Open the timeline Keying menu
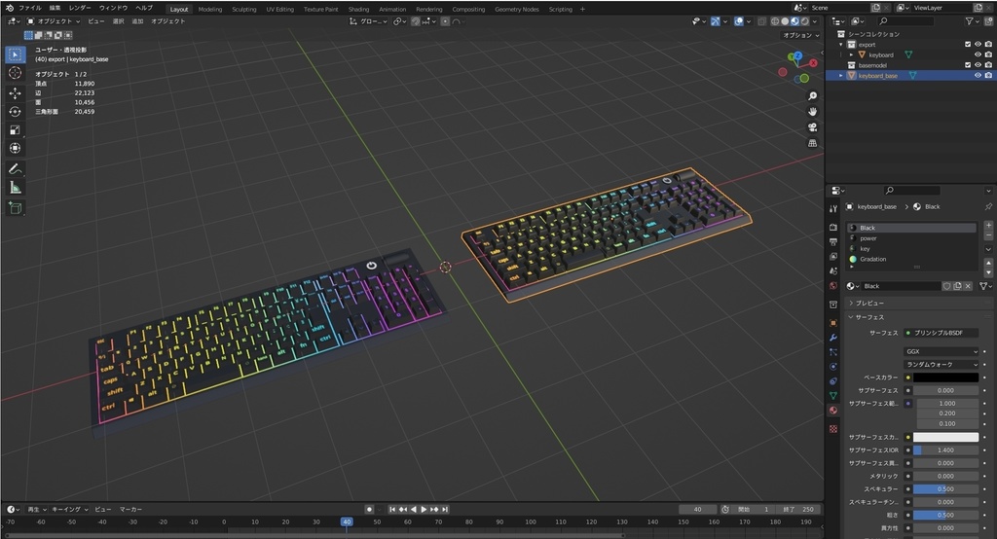 click(x=70, y=509)
